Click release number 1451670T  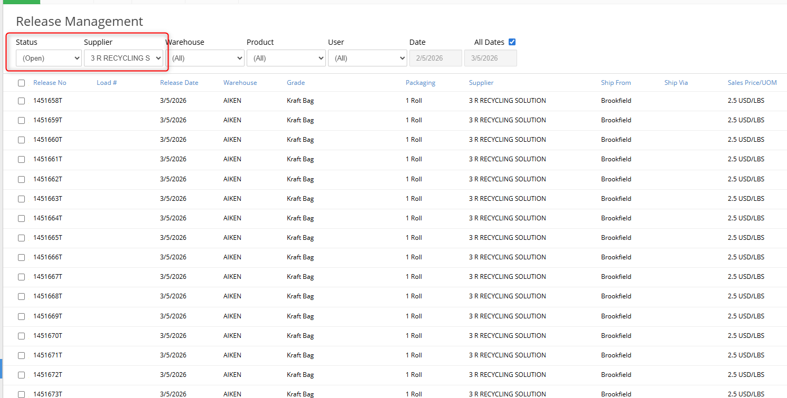coord(48,336)
